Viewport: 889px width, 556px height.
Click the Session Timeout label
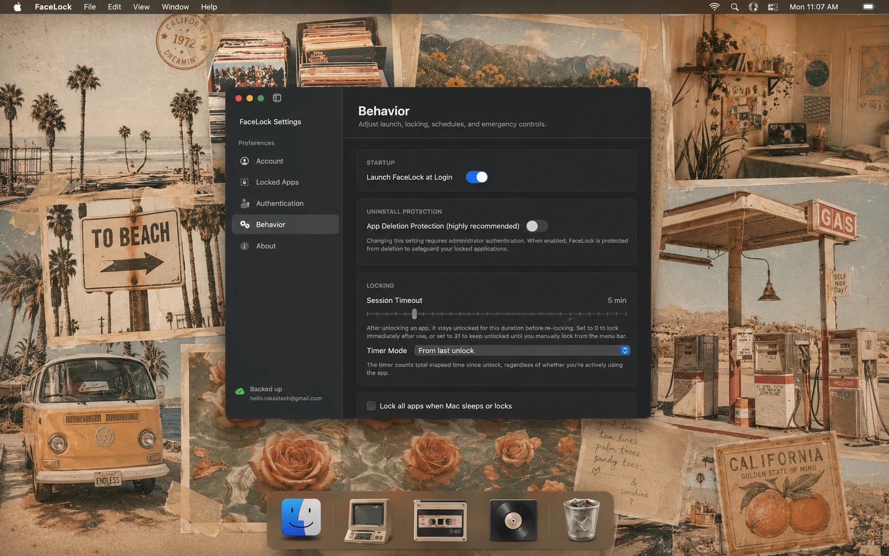(394, 300)
